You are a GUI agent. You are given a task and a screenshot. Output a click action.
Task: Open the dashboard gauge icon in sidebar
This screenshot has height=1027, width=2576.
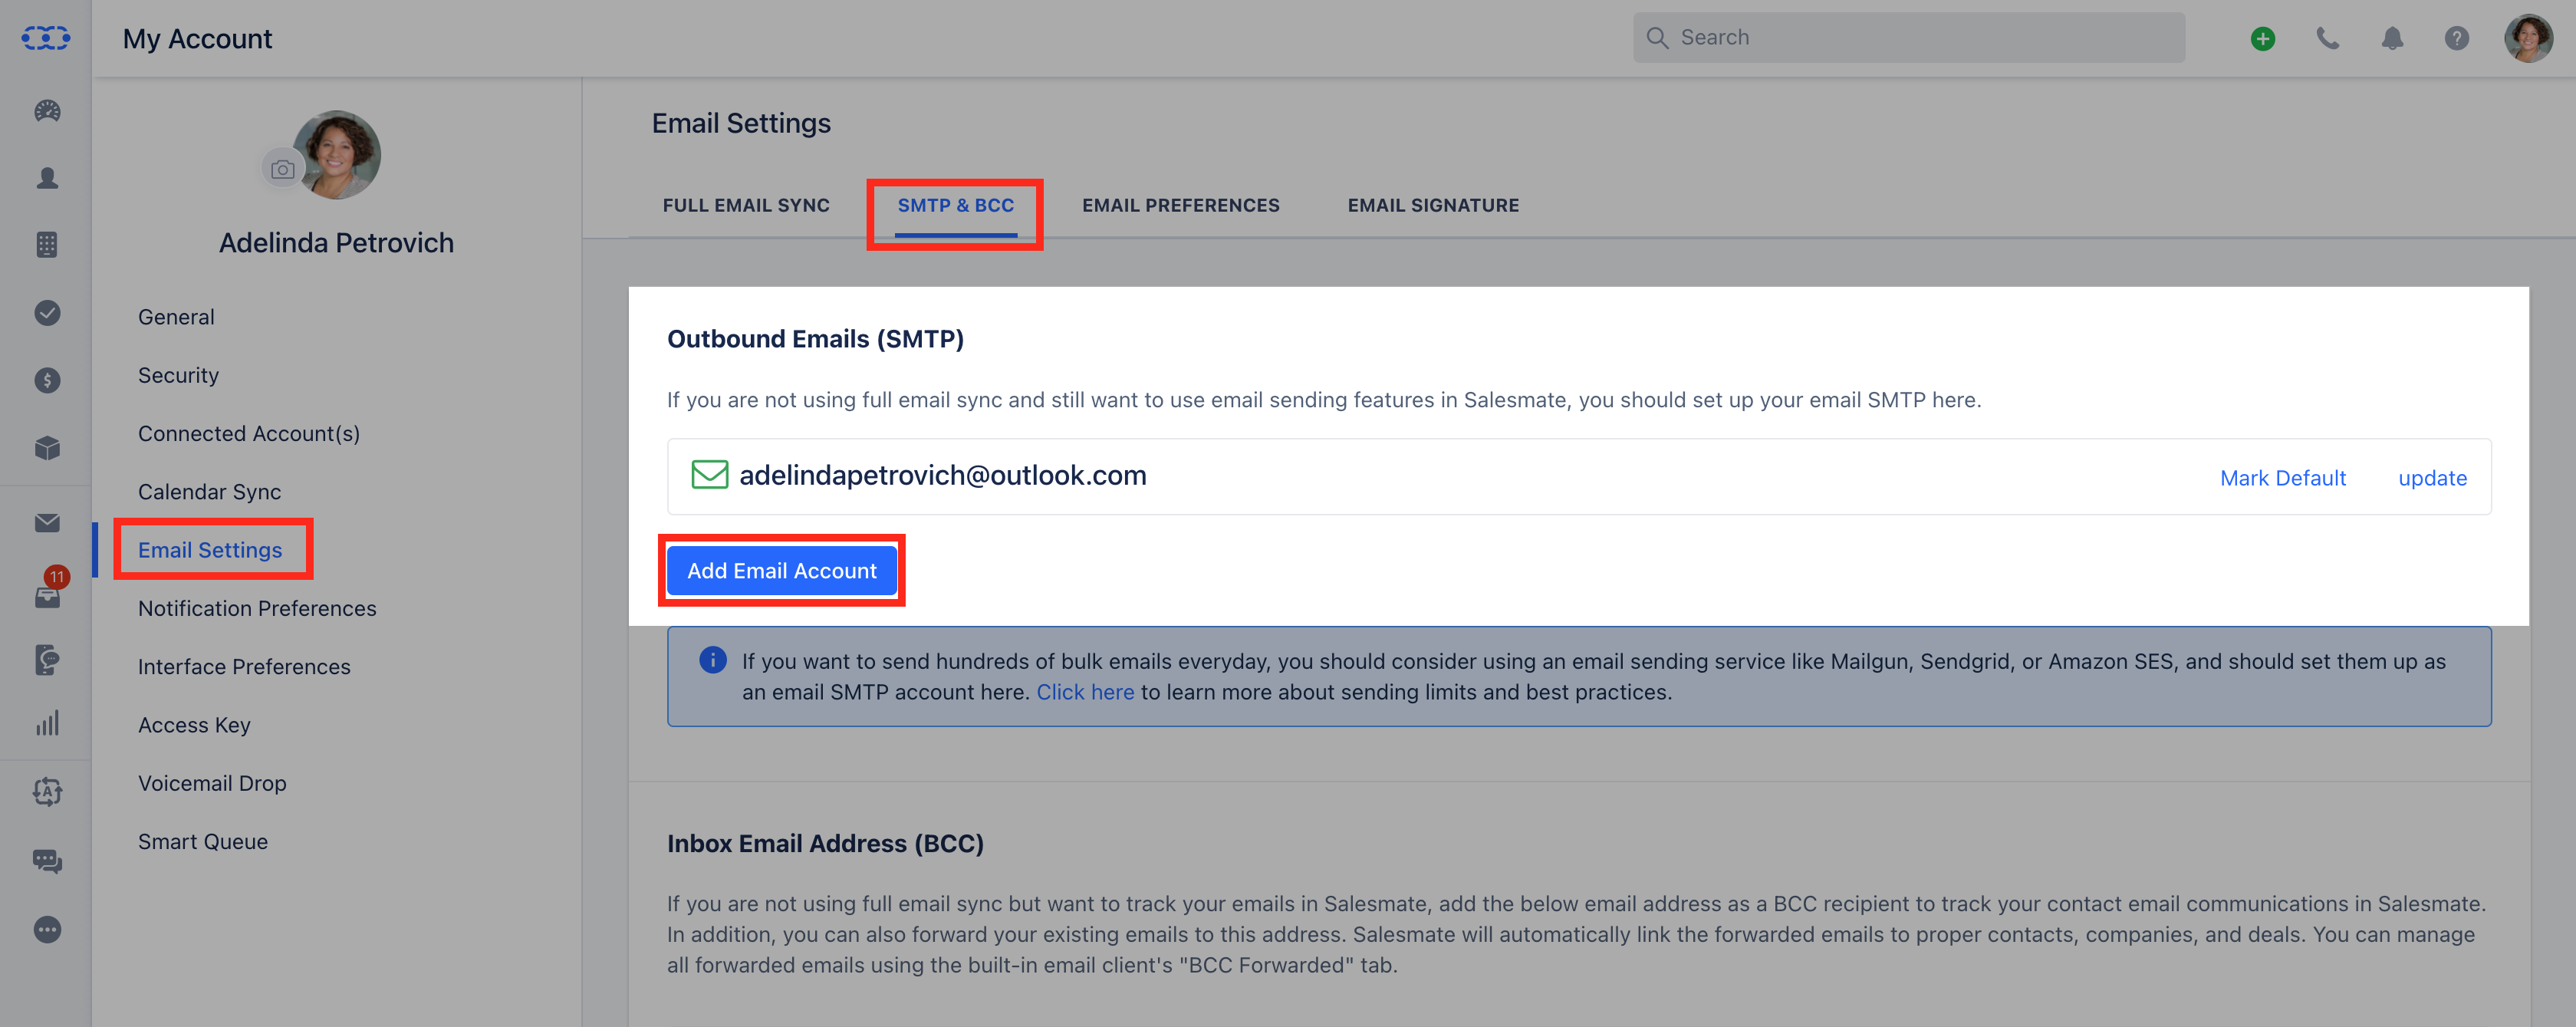point(47,111)
